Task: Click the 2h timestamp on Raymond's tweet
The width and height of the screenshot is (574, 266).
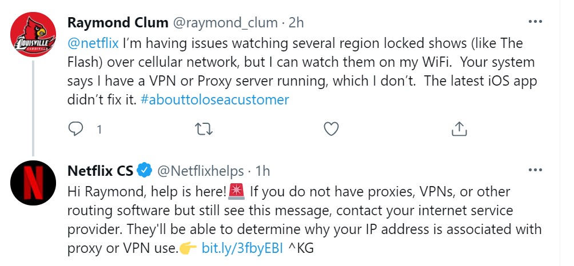Action: click(296, 23)
